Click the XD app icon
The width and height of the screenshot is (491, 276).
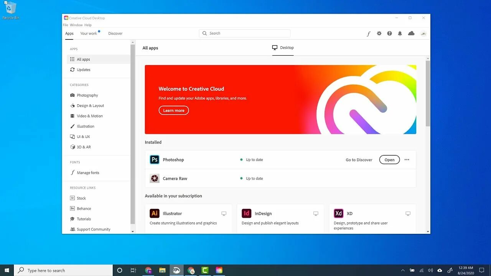click(x=339, y=214)
